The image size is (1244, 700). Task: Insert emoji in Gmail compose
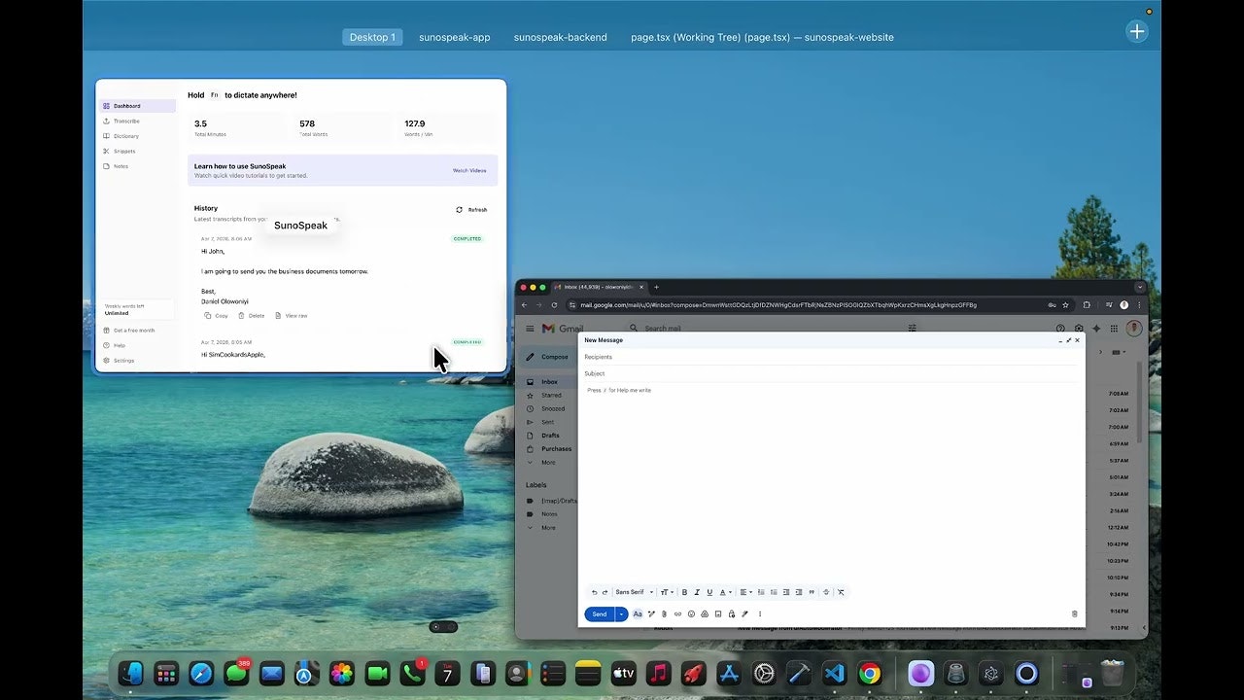(691, 613)
